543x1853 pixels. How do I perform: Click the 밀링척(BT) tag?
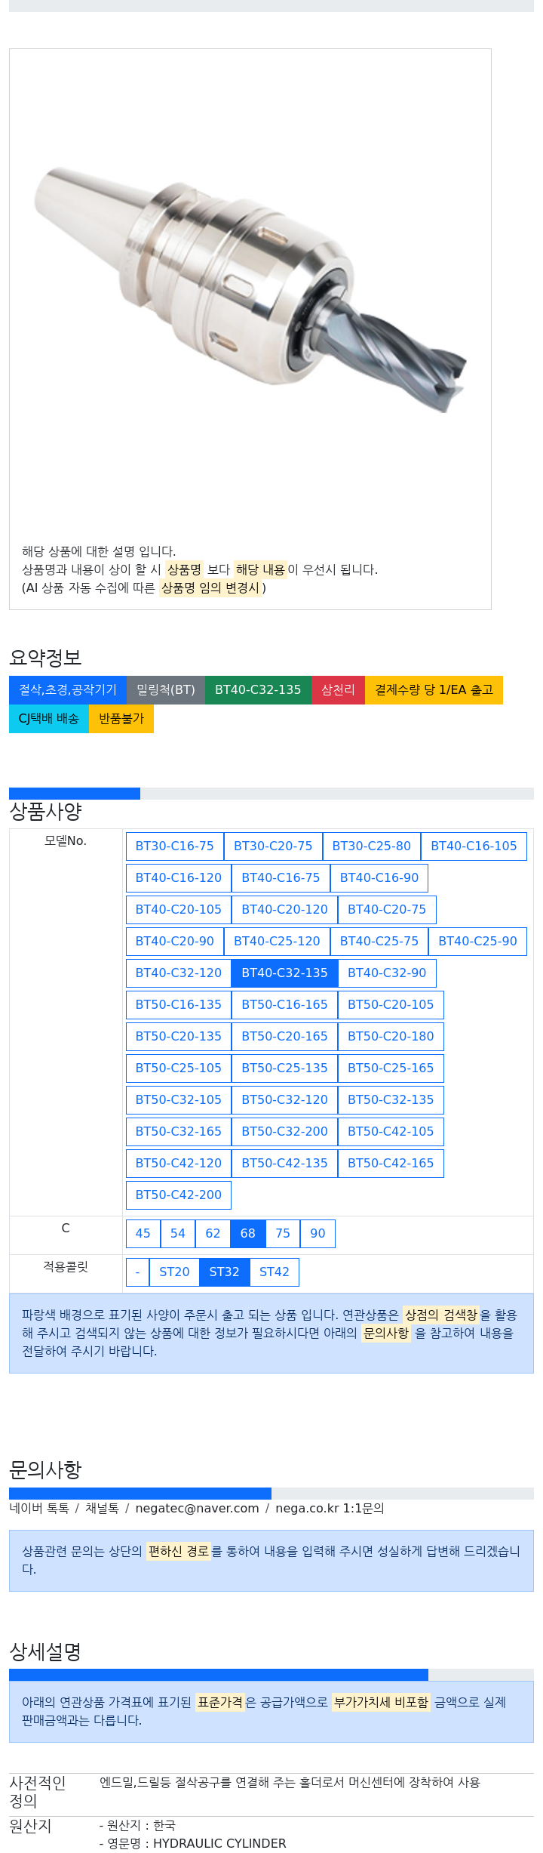(x=165, y=689)
